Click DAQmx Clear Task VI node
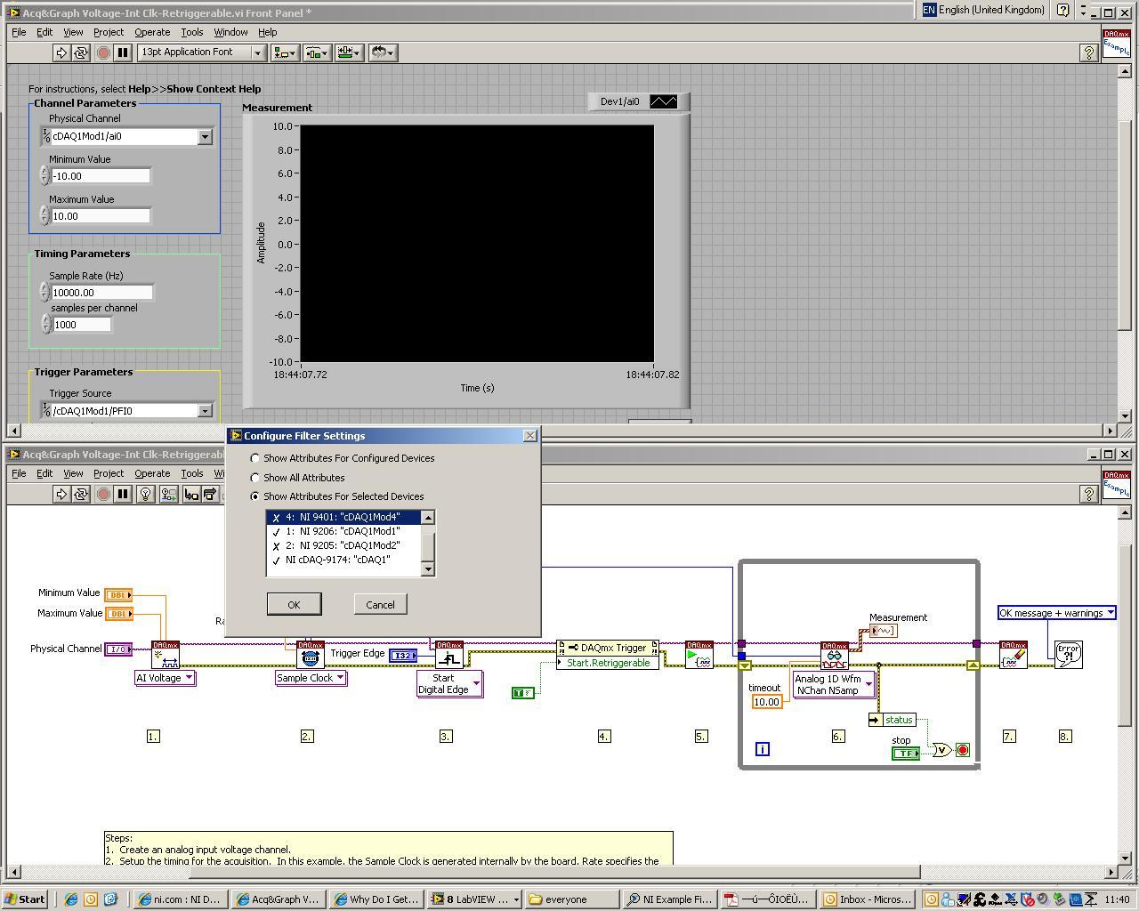Screen dimensions: 1139x911 click(1014, 655)
